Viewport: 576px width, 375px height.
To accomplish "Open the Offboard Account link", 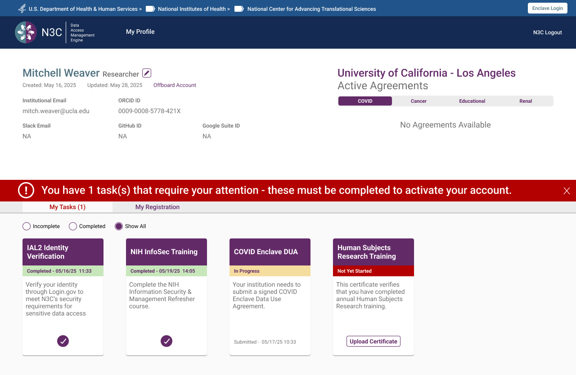I will click(x=175, y=85).
